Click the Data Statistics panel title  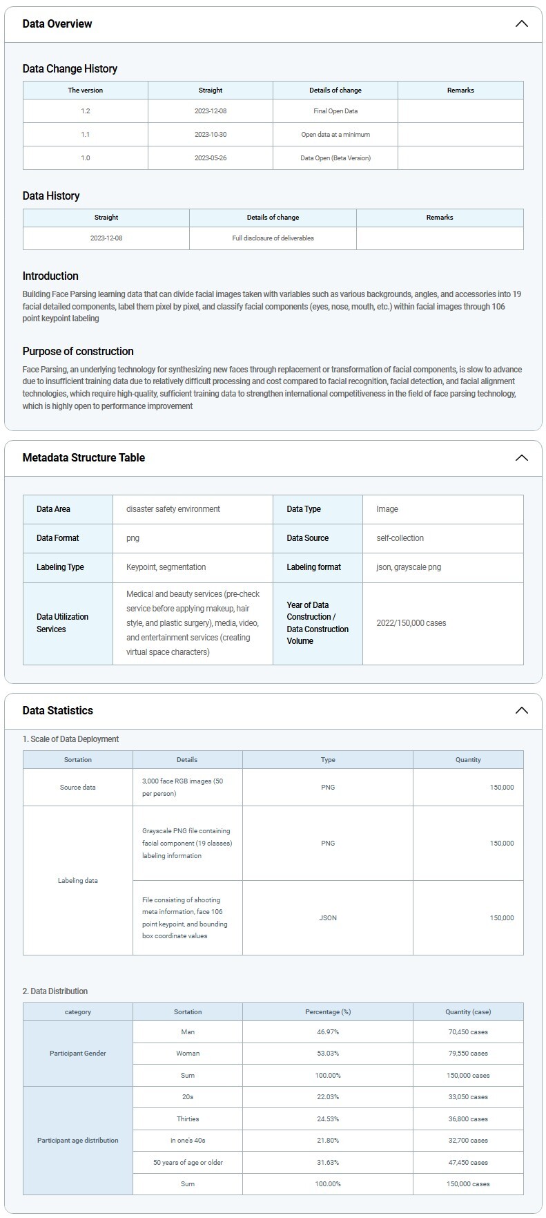click(57, 711)
